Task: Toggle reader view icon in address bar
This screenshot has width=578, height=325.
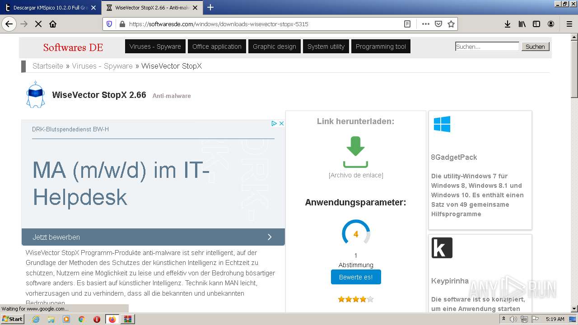Action: [x=407, y=24]
